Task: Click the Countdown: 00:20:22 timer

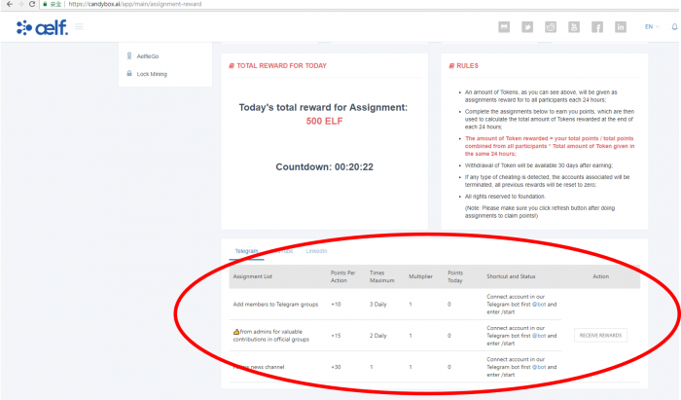Action: pyautogui.click(x=324, y=167)
